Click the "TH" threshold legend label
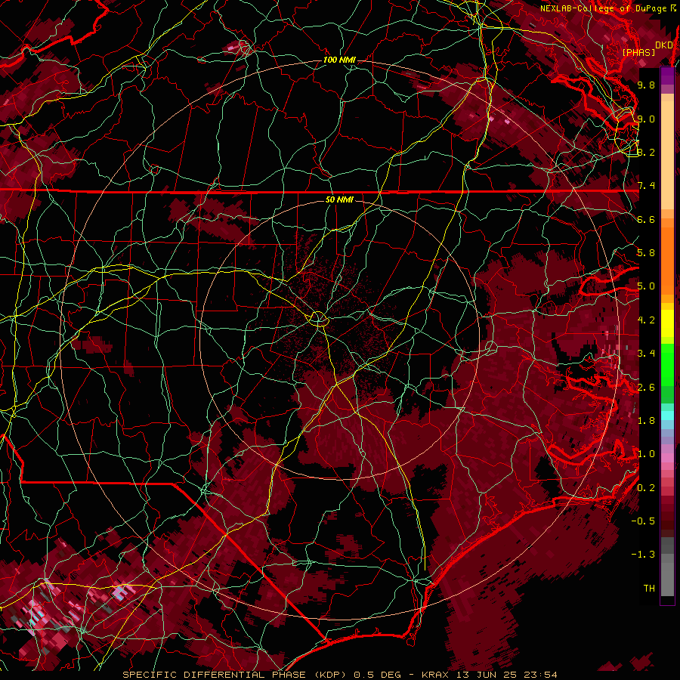 pos(649,589)
